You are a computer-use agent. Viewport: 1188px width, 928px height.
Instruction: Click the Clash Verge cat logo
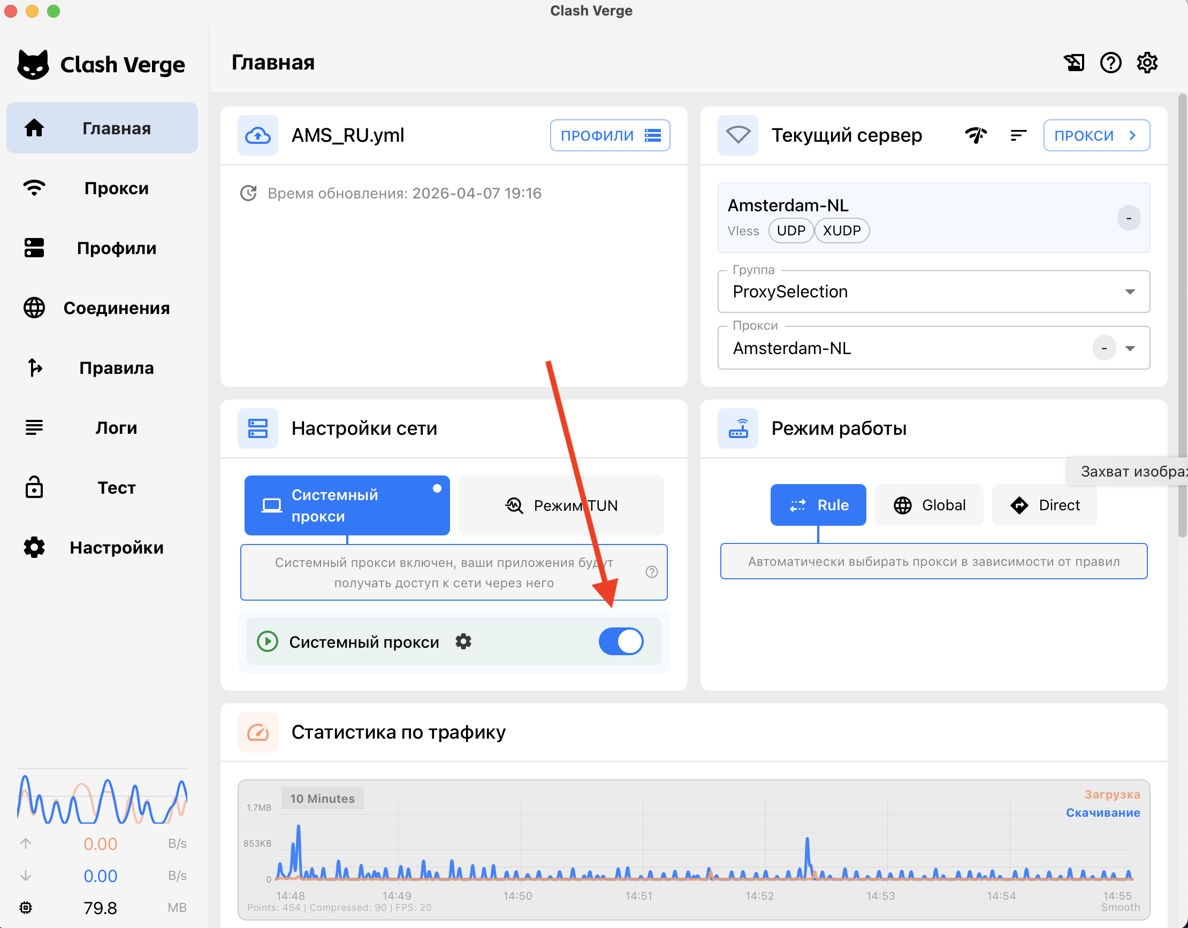tap(33, 65)
